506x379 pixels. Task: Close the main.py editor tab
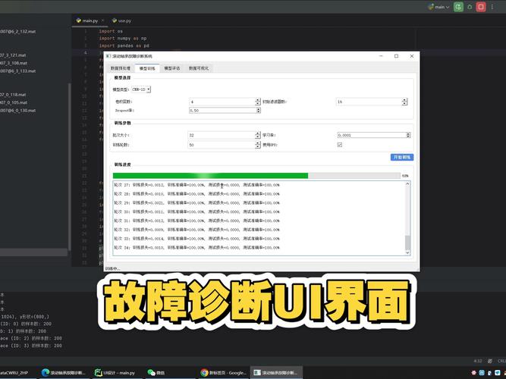click(103, 20)
